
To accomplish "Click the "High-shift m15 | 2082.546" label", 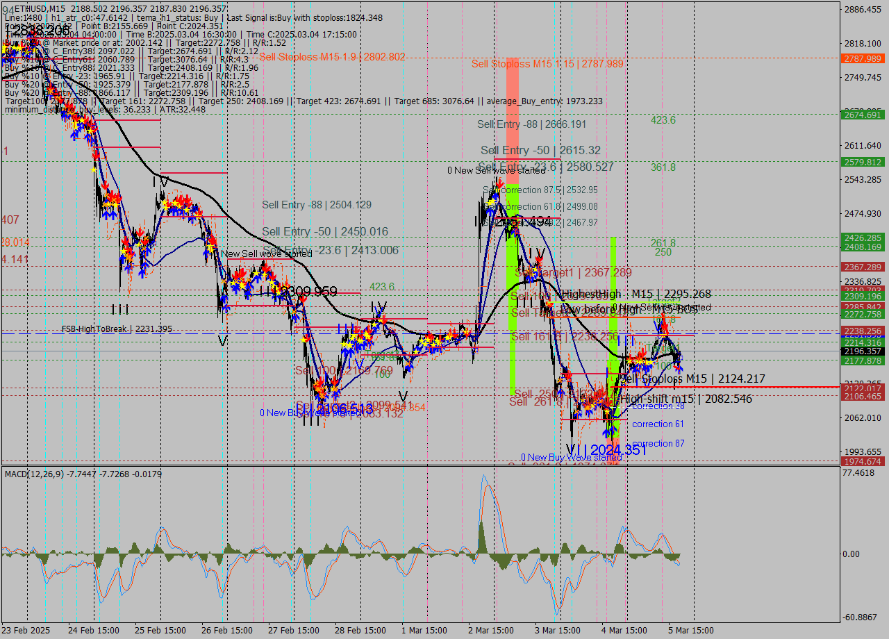I will click(686, 399).
